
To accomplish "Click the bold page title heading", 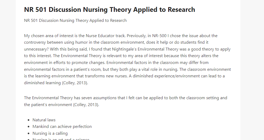I will (110, 9).
